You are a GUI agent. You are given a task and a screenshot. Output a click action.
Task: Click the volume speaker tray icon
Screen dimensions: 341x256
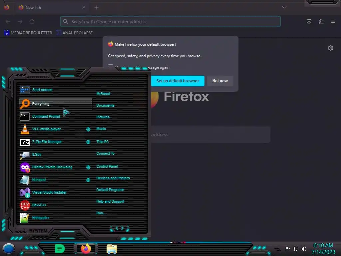tap(304, 249)
